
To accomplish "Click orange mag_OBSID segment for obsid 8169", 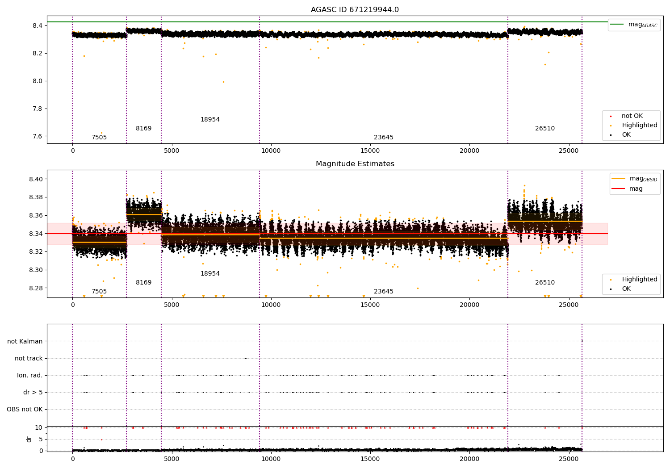I will pyautogui.click(x=144, y=214).
